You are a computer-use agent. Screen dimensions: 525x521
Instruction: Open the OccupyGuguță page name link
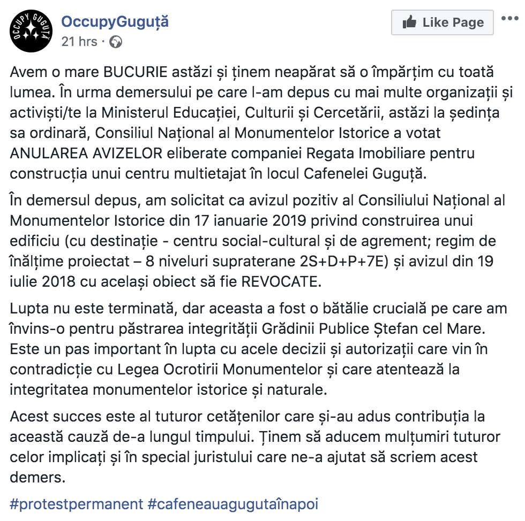pos(115,22)
